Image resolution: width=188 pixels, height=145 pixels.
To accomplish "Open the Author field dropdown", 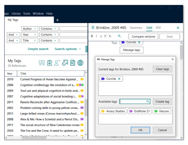I will click(x=30, y=29).
